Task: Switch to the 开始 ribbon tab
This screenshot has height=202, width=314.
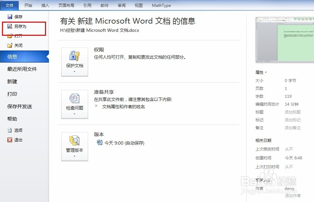Action: click(x=28, y=5)
